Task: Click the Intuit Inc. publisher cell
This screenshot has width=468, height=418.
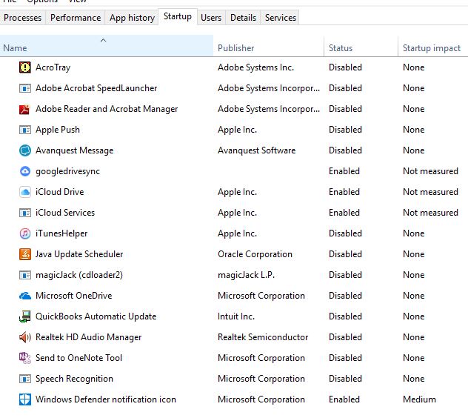Action: click(236, 316)
